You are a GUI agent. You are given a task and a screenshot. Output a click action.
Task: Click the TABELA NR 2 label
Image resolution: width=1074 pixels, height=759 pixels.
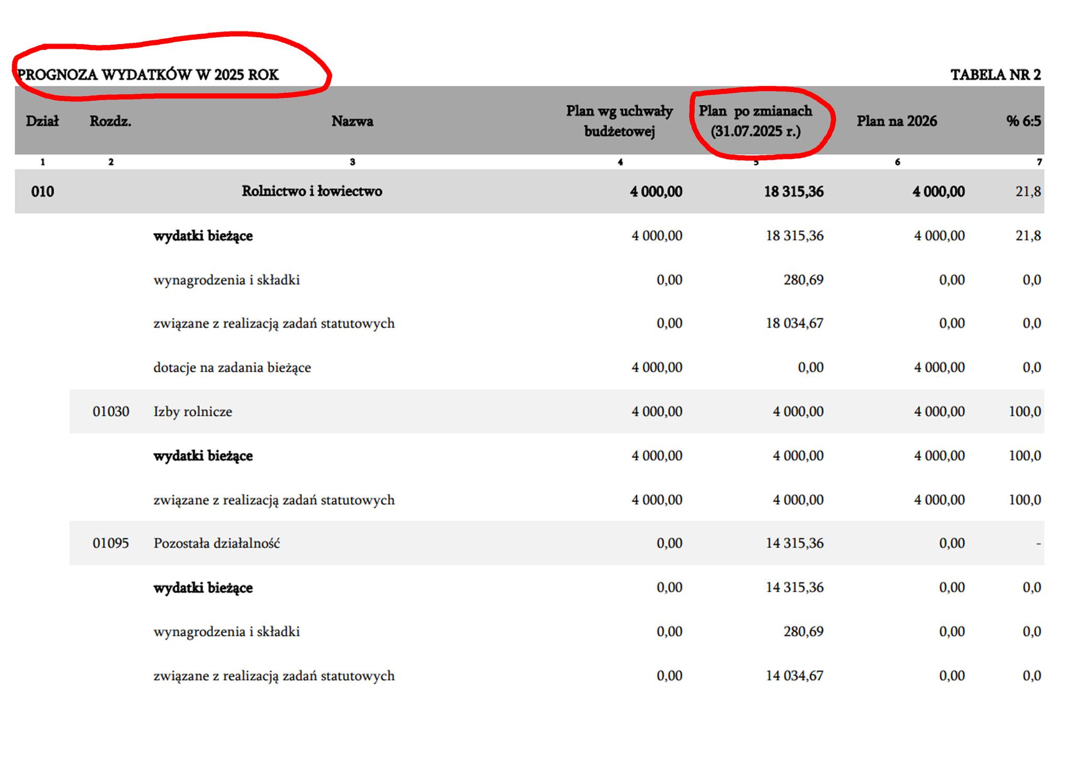tap(995, 75)
